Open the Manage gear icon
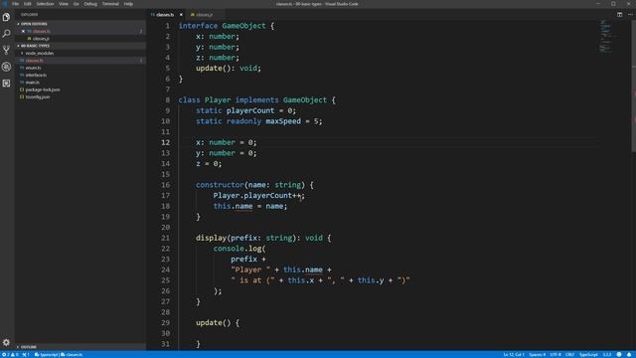 pos(6,342)
